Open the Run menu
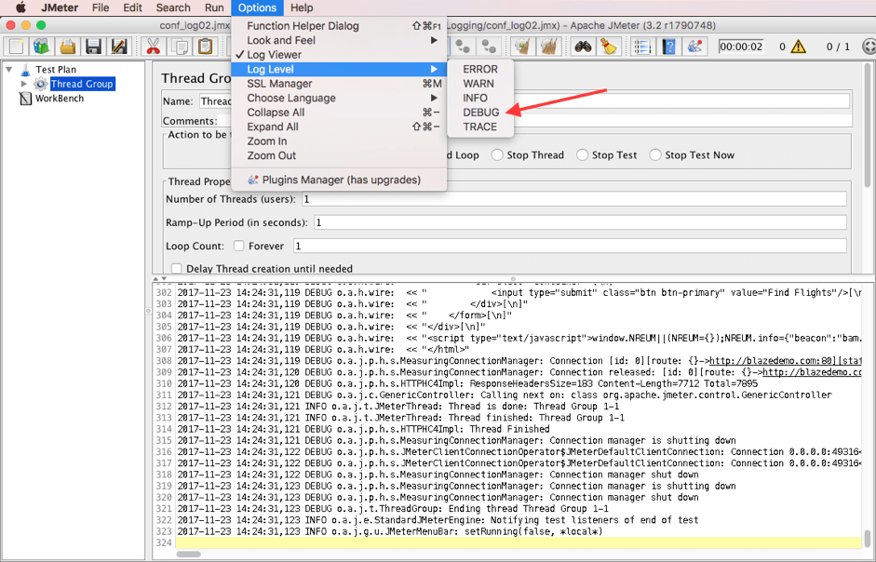876x562 pixels. point(214,7)
